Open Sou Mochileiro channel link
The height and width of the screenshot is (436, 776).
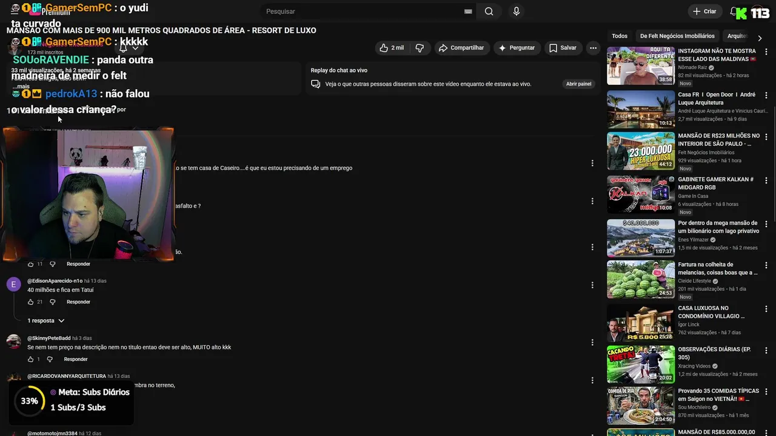click(695, 408)
